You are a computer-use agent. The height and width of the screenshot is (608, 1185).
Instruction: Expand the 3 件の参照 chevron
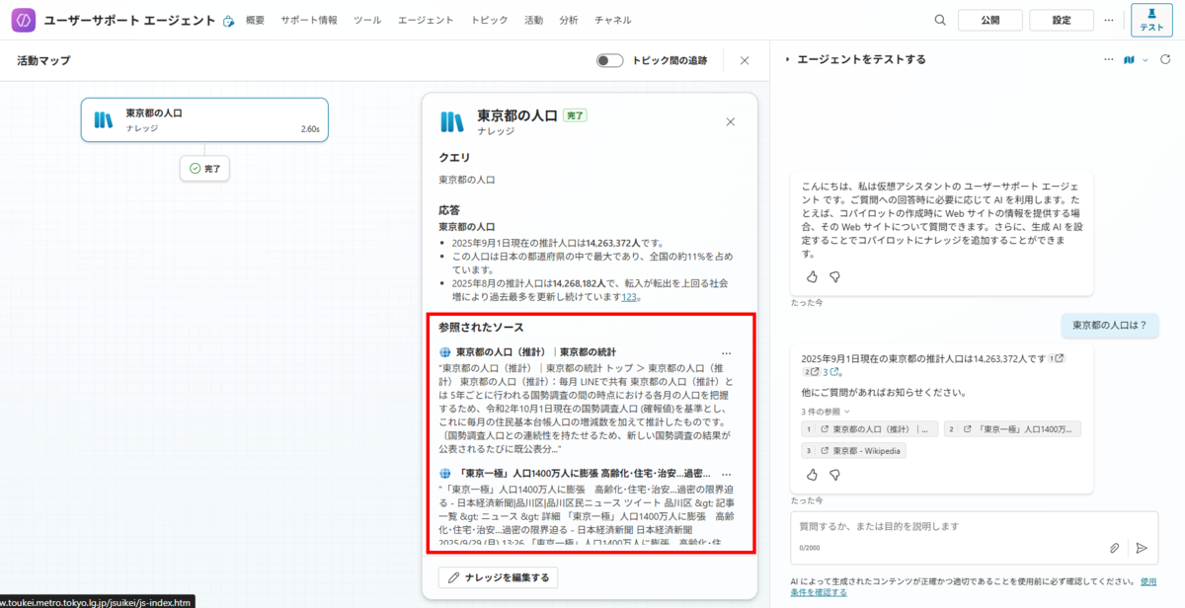pos(846,411)
